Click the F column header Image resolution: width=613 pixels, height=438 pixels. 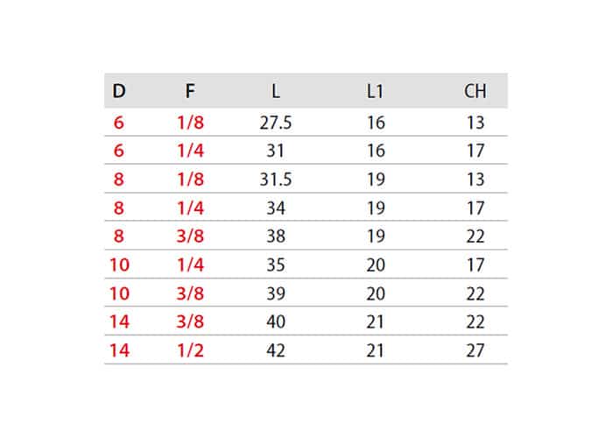190,91
